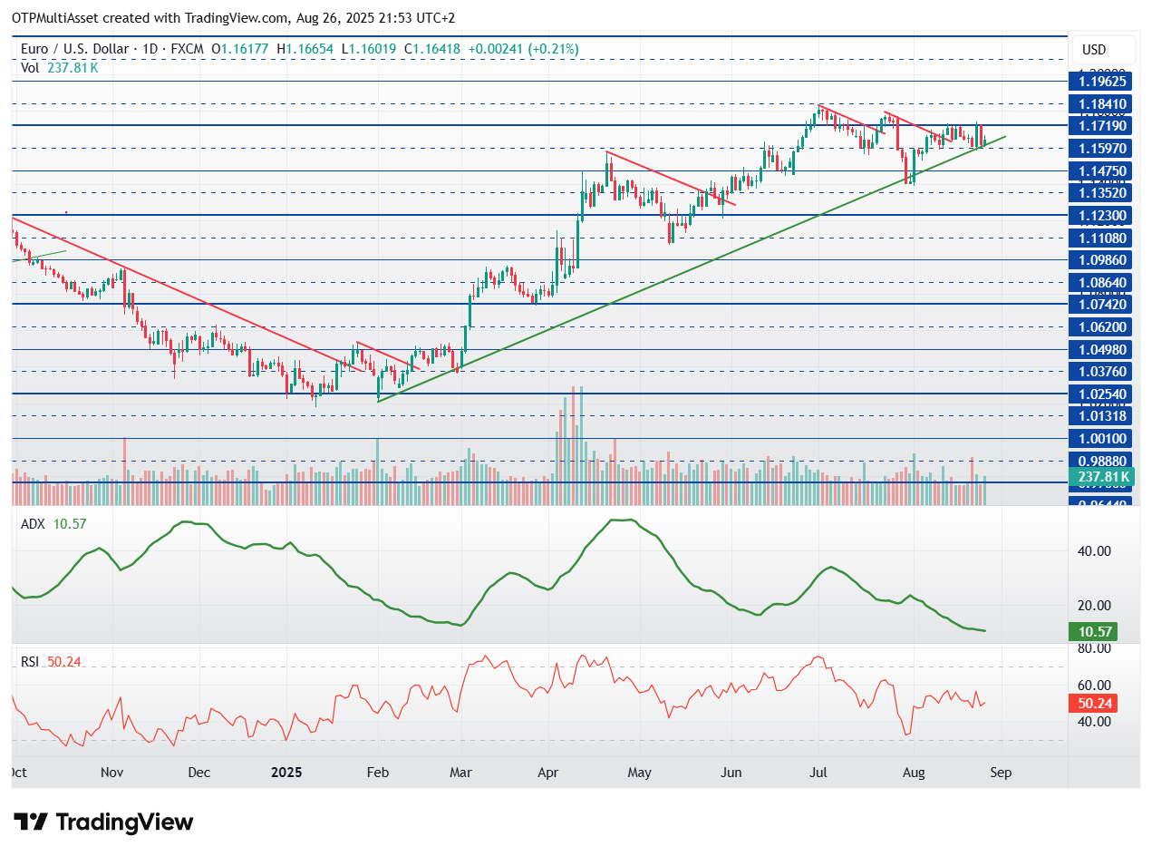Click the 1.07420 price level label
Image resolution: width=1152 pixels, height=856 pixels.
pyautogui.click(x=1102, y=304)
